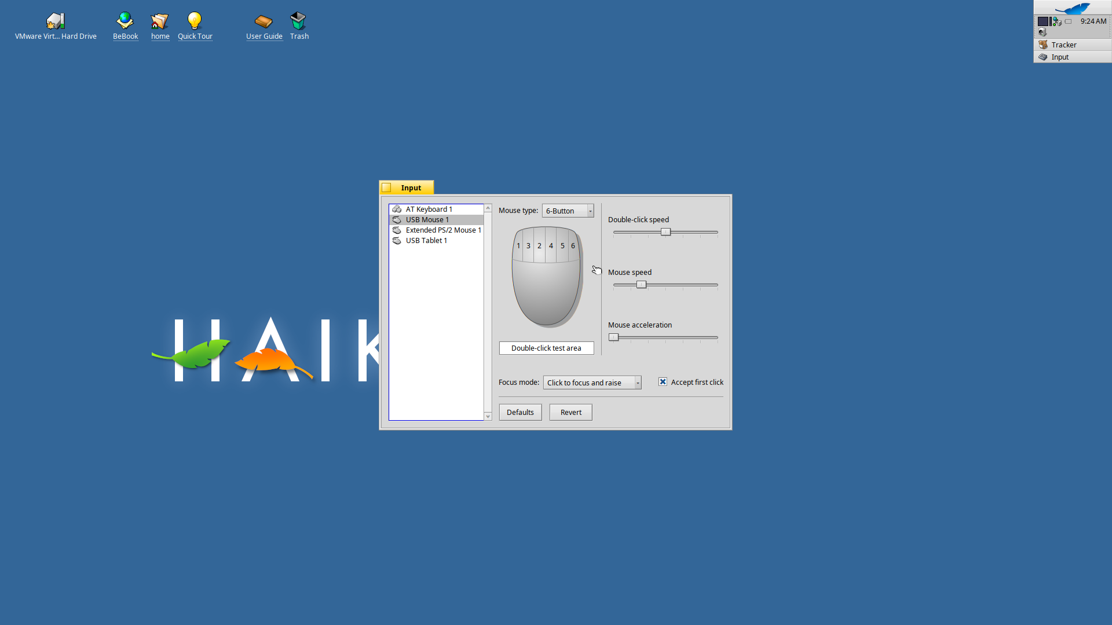Click the device list scroll-up arrow
Image resolution: width=1112 pixels, height=625 pixels.
point(488,208)
